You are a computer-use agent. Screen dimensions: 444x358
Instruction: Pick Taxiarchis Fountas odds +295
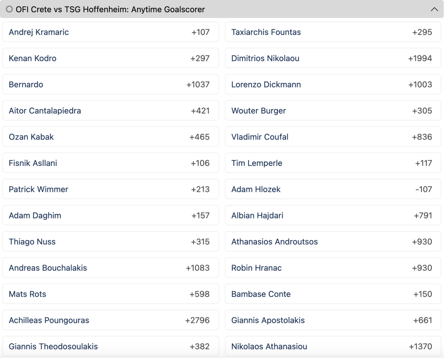333,32
